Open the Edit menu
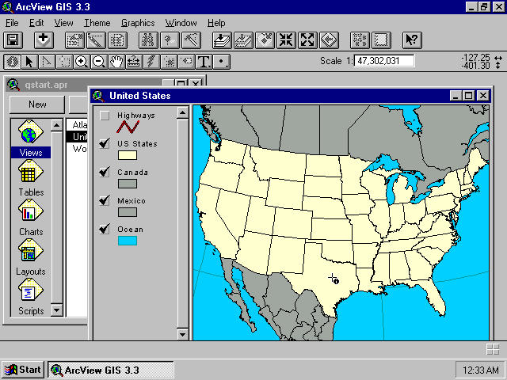The width and height of the screenshot is (507, 380). 36,23
